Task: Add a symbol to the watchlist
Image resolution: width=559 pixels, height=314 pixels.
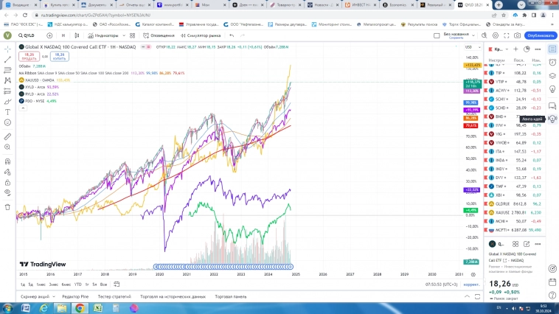Action: (x=515, y=49)
